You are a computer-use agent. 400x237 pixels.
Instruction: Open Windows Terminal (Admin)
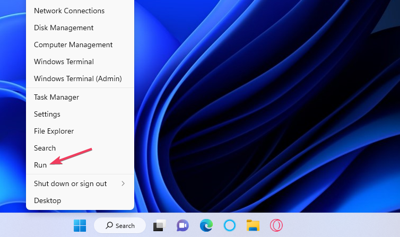click(80, 78)
